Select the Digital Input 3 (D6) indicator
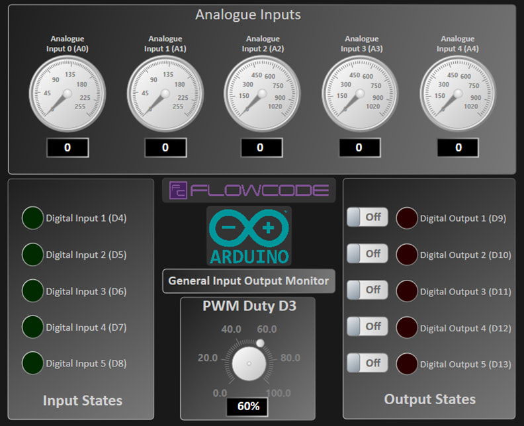 click(x=32, y=290)
